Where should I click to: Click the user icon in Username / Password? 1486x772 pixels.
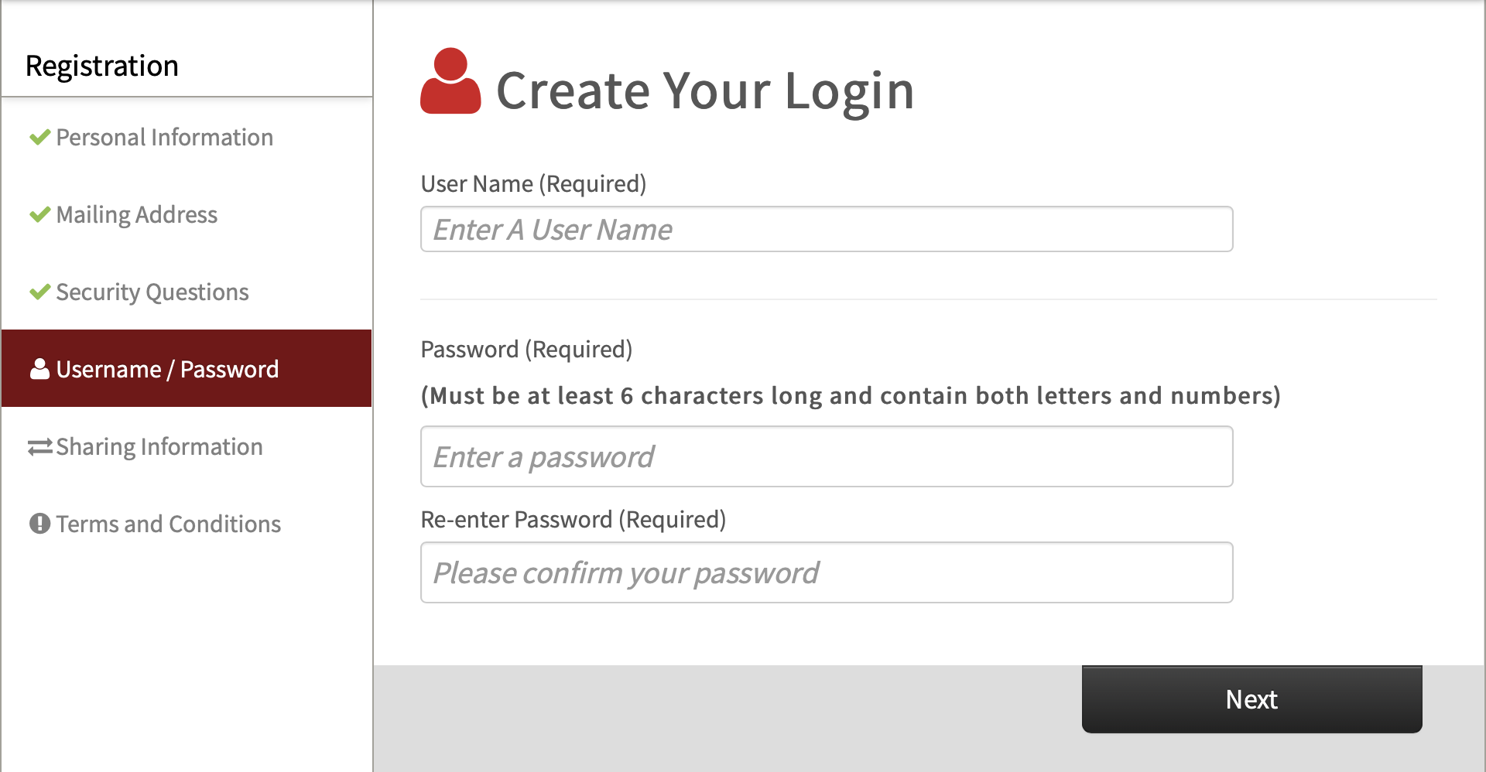39,369
